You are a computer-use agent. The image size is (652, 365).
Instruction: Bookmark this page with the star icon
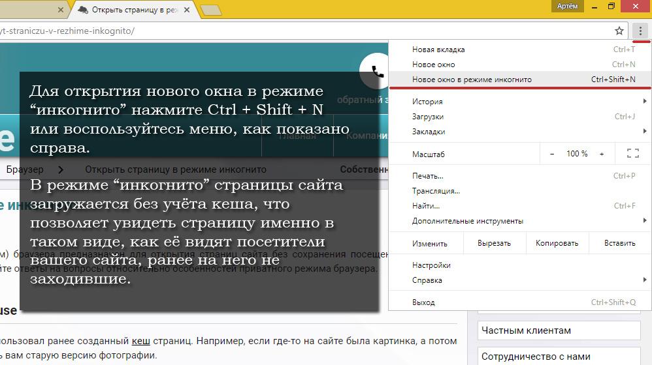click(x=619, y=31)
